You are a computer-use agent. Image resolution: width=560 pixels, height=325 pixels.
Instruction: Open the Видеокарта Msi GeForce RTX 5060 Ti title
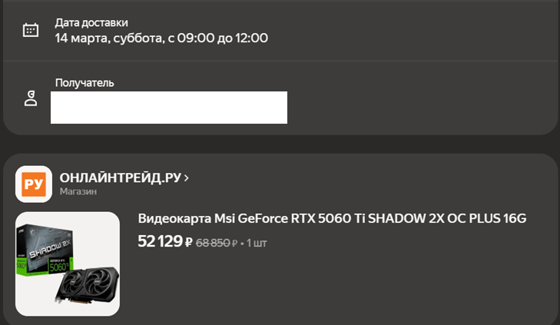point(332,219)
